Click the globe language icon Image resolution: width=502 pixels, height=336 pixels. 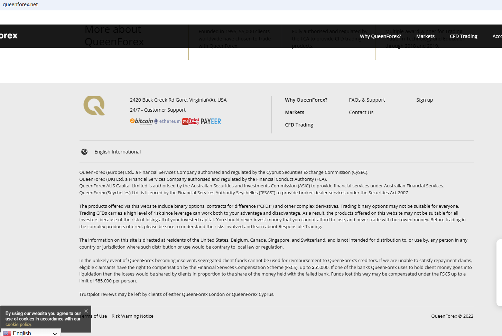click(84, 152)
